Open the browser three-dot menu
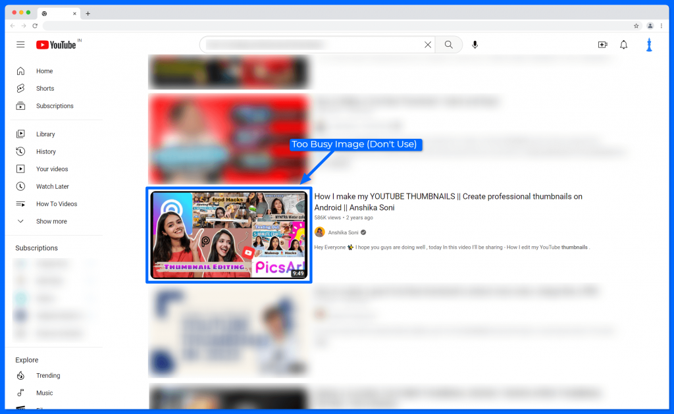Image resolution: width=674 pixels, height=414 pixels. tap(661, 26)
